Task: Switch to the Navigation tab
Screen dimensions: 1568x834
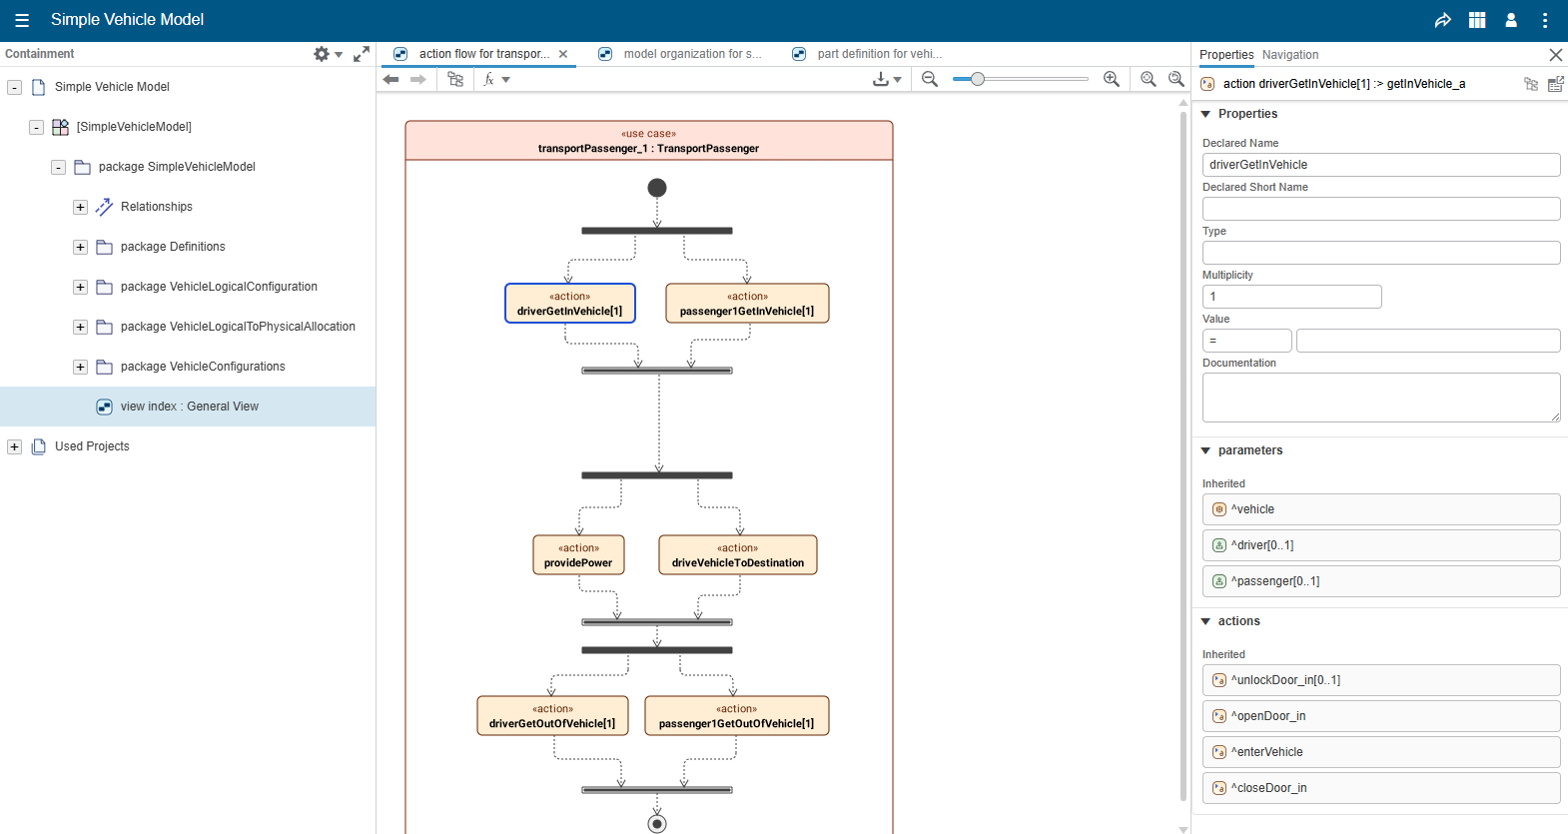Action: pyautogui.click(x=1289, y=55)
